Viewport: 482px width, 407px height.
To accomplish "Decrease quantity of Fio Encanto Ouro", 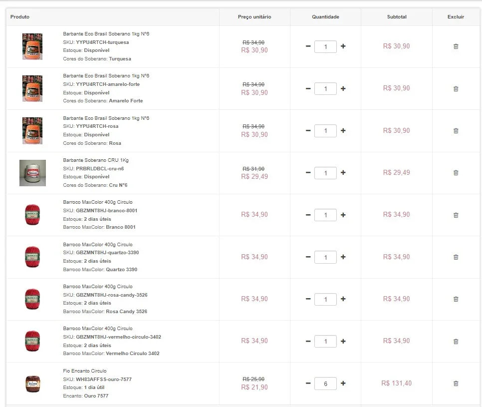I will point(308,383).
